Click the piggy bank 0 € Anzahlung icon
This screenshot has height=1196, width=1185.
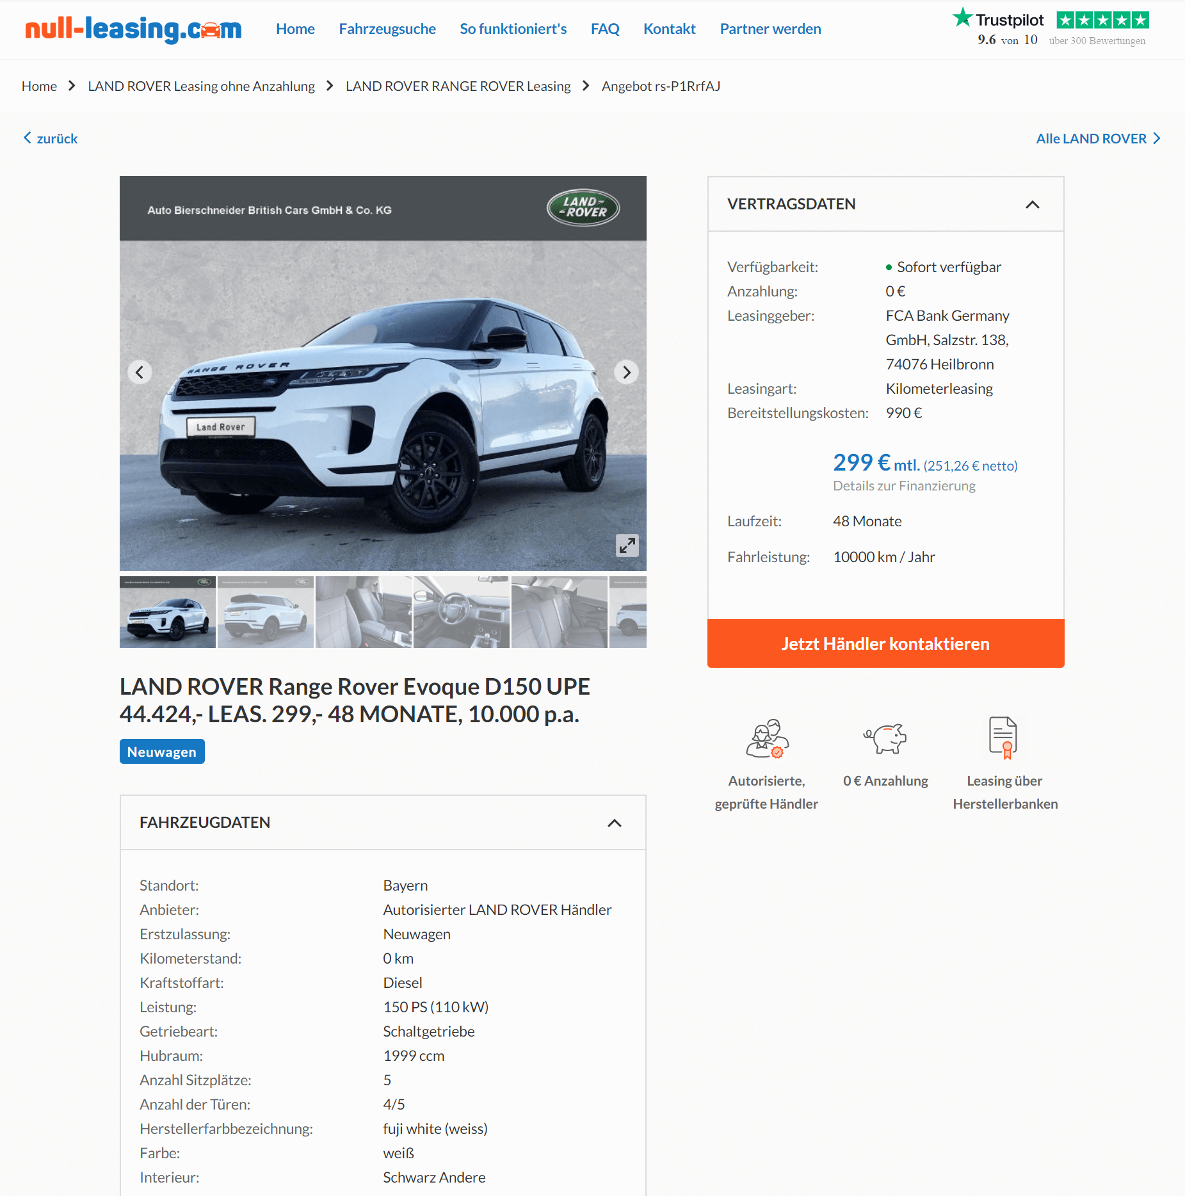coord(885,739)
